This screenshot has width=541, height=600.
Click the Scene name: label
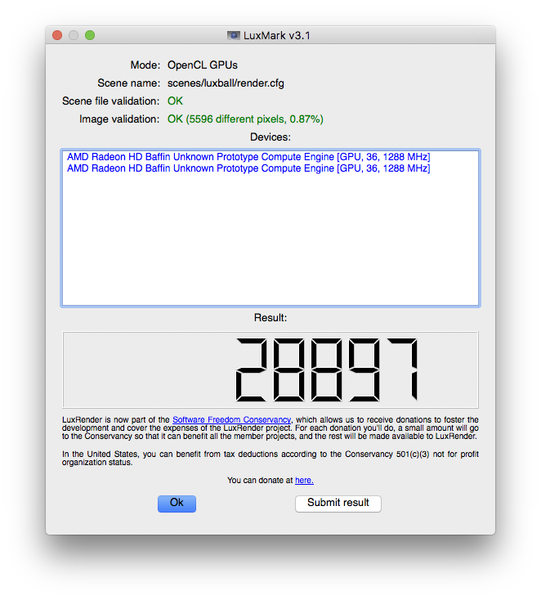[129, 83]
